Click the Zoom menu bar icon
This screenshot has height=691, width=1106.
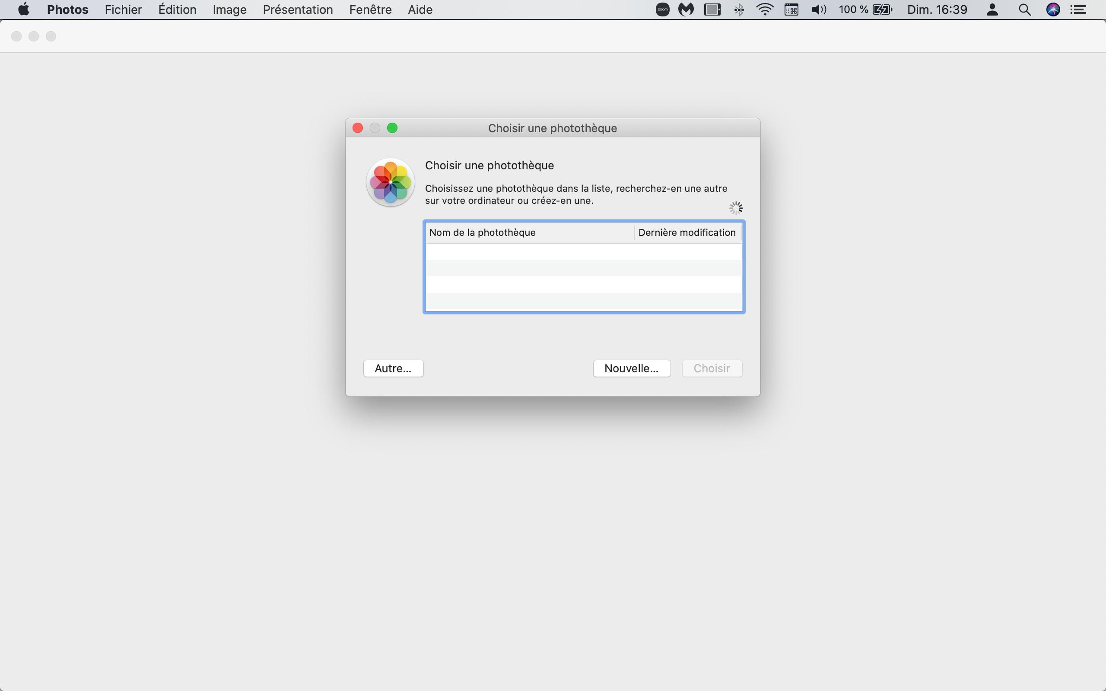point(662,10)
